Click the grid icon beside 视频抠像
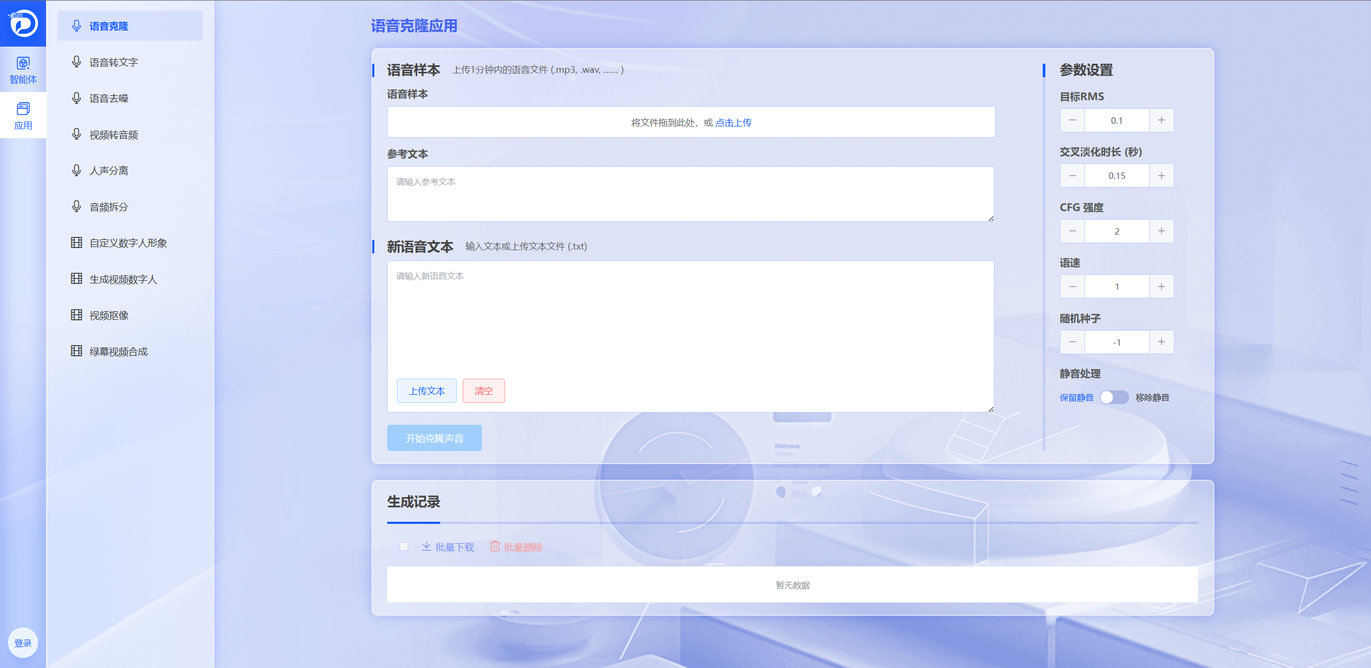The image size is (1371, 668). click(77, 315)
